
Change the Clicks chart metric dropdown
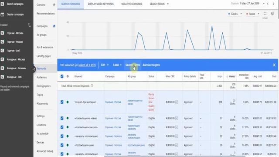(x=235, y=14)
